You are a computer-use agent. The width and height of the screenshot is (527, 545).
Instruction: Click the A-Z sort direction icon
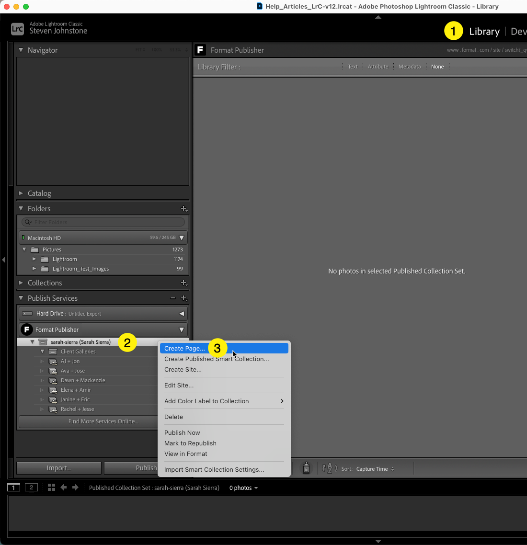(x=330, y=468)
